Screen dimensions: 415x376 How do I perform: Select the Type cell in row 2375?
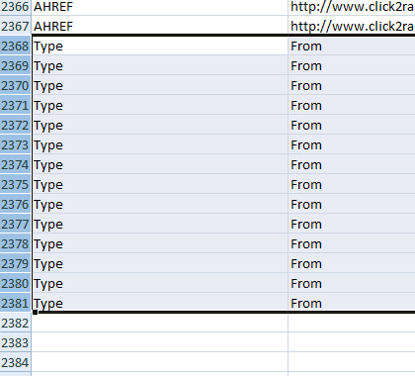tap(160, 184)
